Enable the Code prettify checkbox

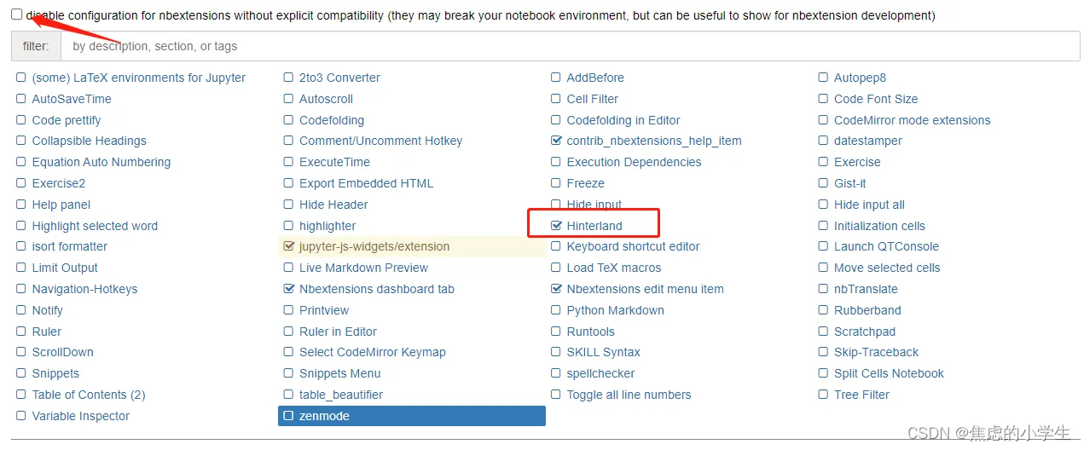tap(21, 120)
